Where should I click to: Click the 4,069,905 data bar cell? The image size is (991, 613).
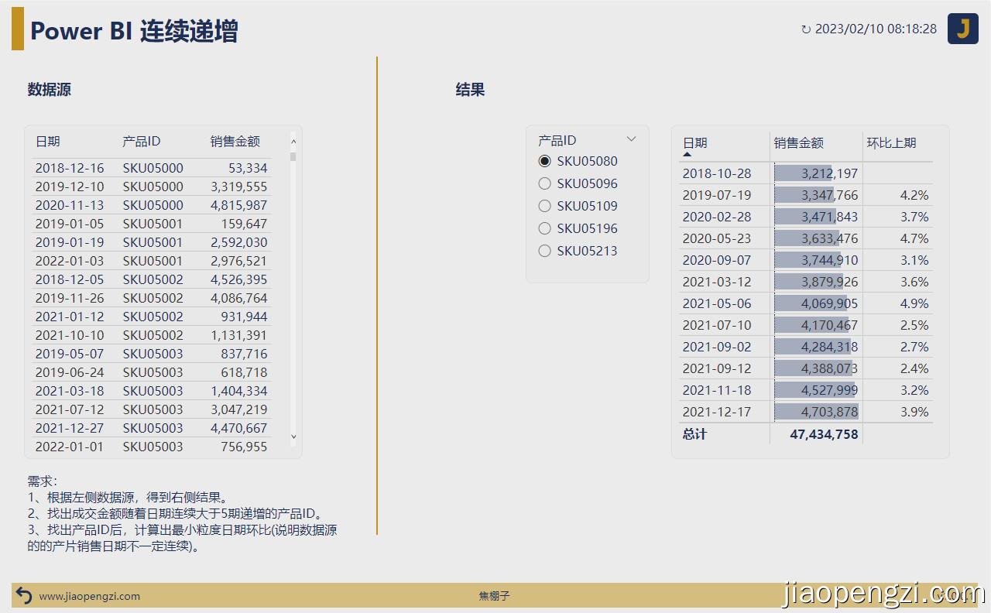pyautogui.click(x=816, y=303)
